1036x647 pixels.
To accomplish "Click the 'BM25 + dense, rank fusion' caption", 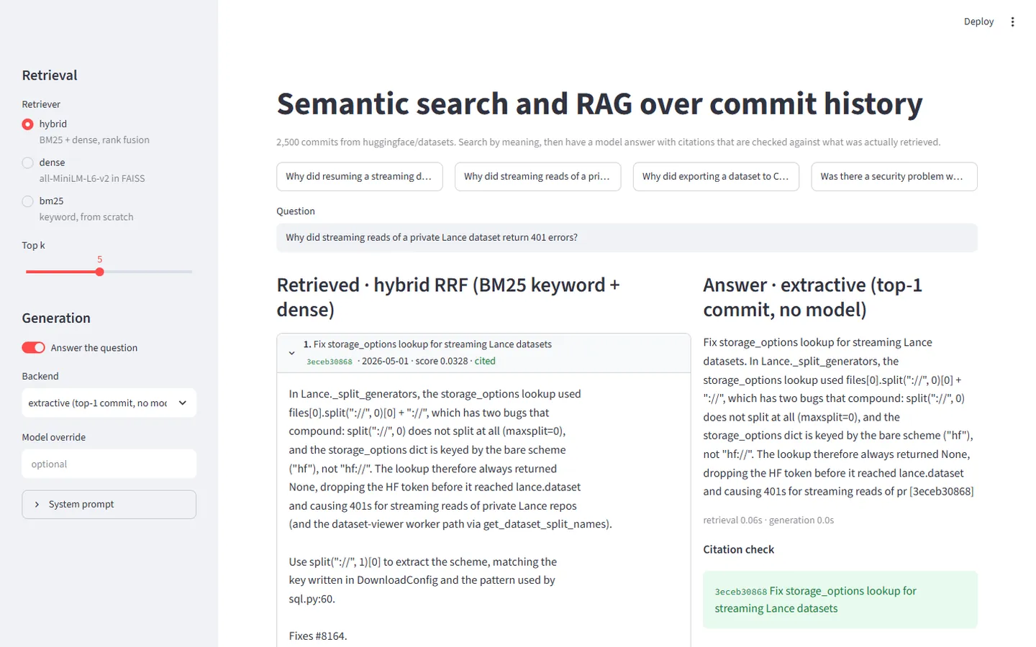I will point(94,140).
